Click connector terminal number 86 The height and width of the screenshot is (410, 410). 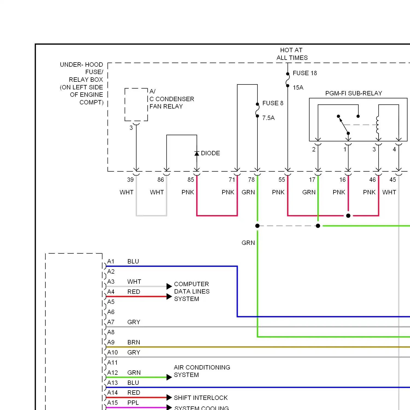point(161,180)
